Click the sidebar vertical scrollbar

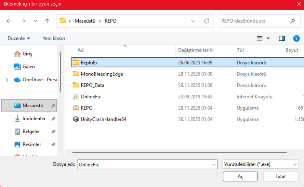[x=60, y=72]
